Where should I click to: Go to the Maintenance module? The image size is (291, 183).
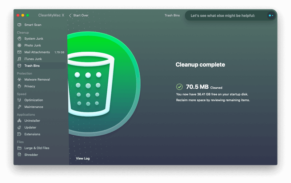click(34, 107)
